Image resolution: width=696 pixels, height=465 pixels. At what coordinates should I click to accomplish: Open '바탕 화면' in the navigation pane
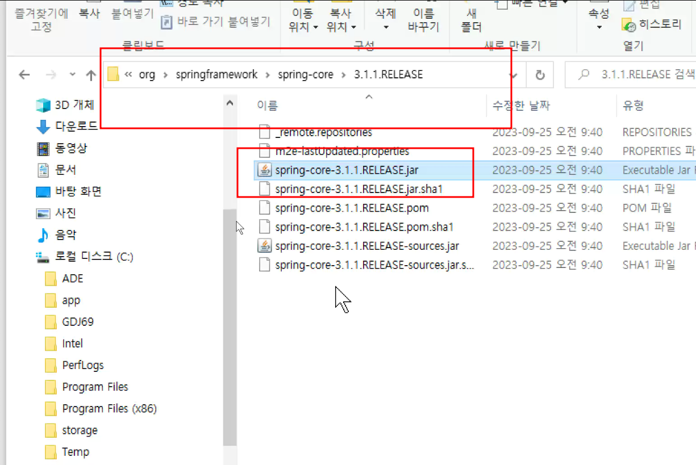point(78,191)
